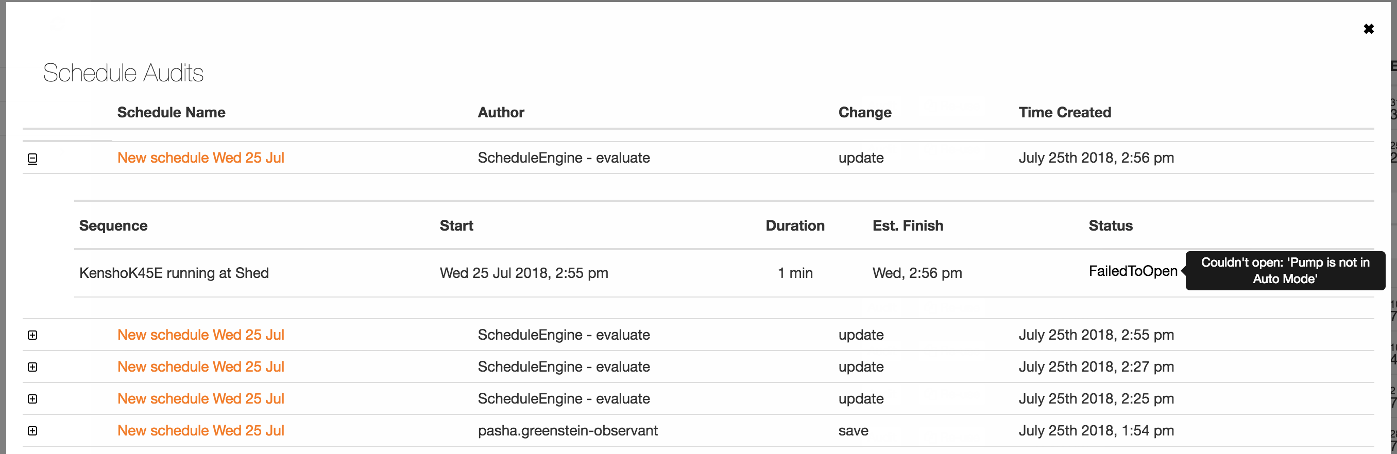This screenshot has width=1397, height=454.
Task: Click the Time Created column header
Action: click(x=1065, y=113)
